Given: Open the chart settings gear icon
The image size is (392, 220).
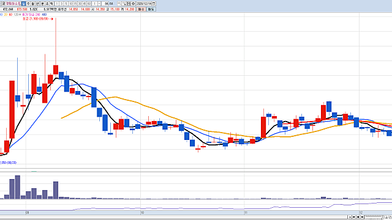Looking at the screenshot, I should tap(133, 4).
